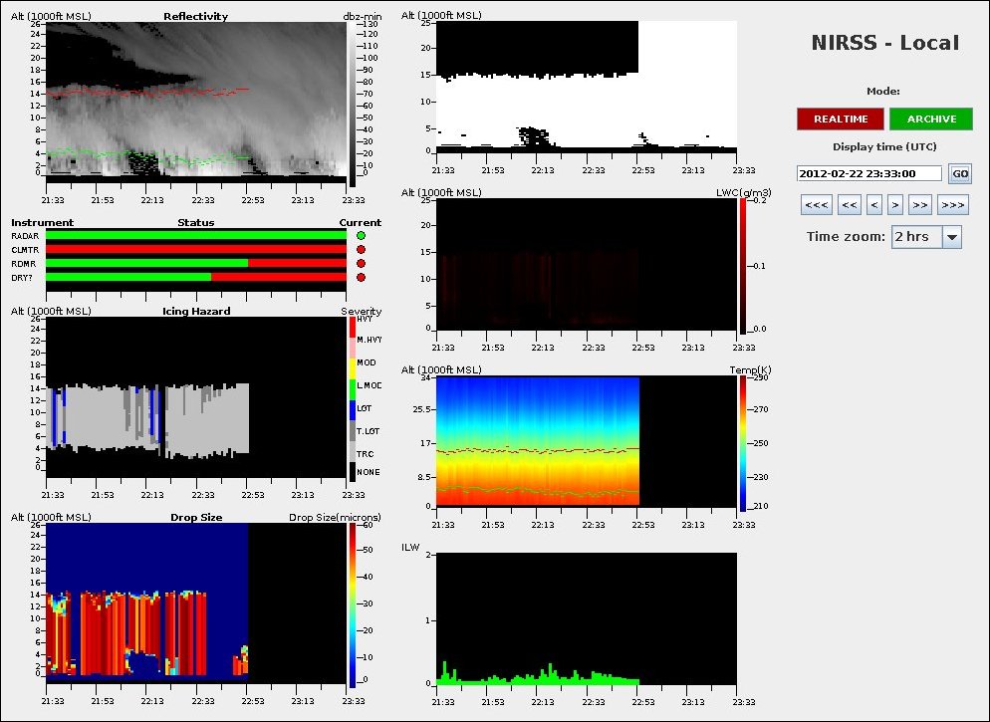Viewport: 990px width, 722px height.
Task: Click the red CLMTR current status light
Action: tap(361, 250)
